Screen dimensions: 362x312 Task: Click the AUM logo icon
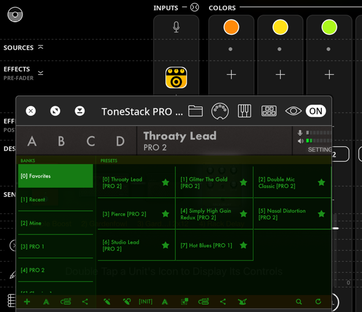click(x=15, y=15)
